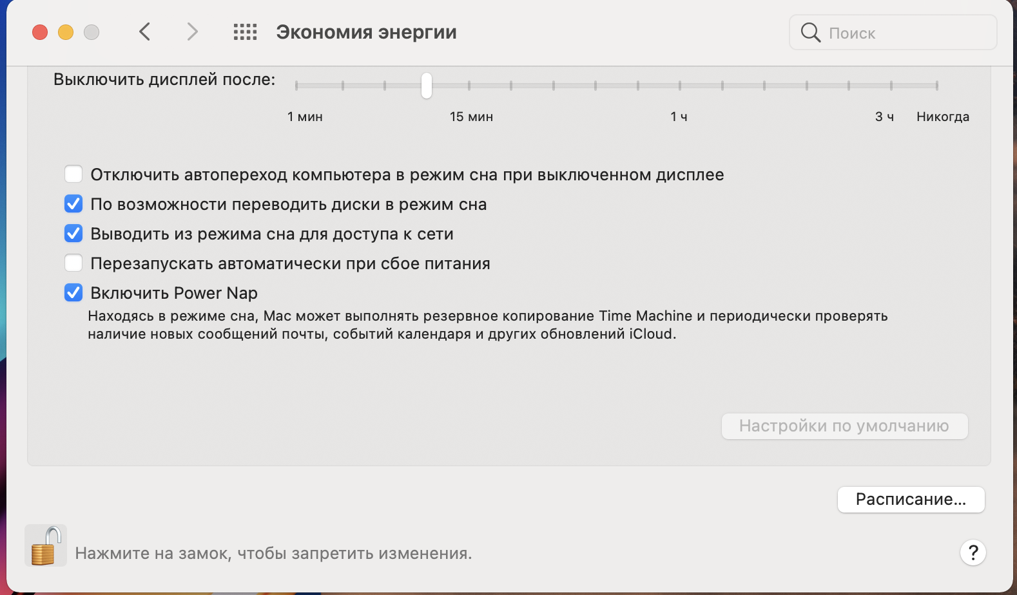Image resolution: width=1017 pixels, height=595 pixels.
Task: Open the 'Расписание...' schedule dialog
Action: tap(911, 500)
